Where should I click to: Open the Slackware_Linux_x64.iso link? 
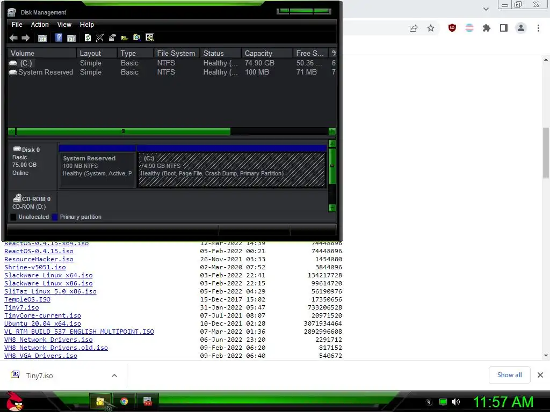point(48,275)
